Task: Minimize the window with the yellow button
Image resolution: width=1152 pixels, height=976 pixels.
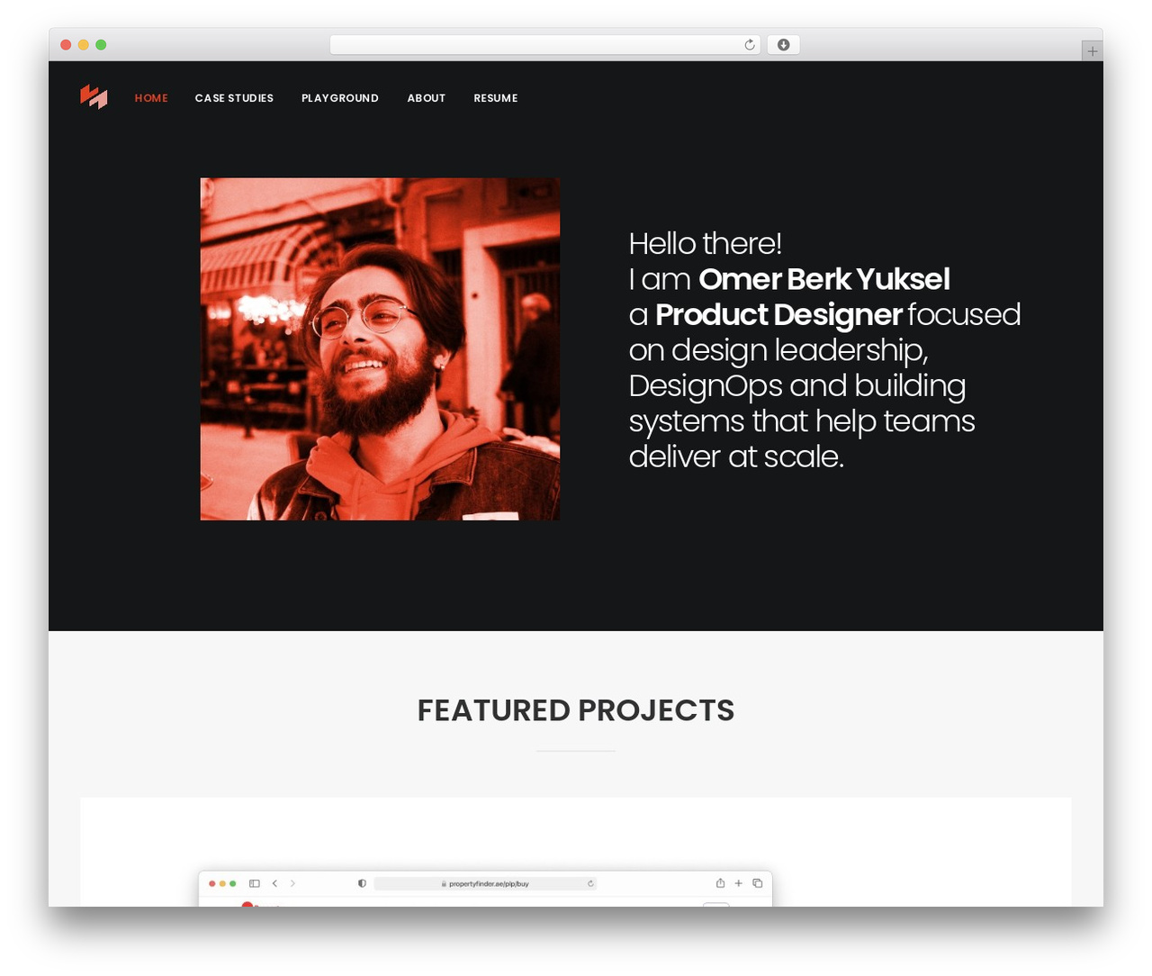Action: click(83, 45)
